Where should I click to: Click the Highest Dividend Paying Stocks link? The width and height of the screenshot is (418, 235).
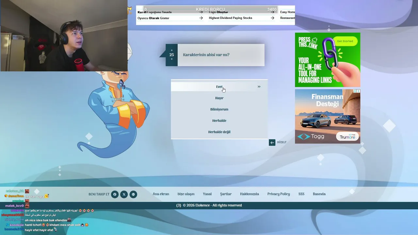coord(231,18)
